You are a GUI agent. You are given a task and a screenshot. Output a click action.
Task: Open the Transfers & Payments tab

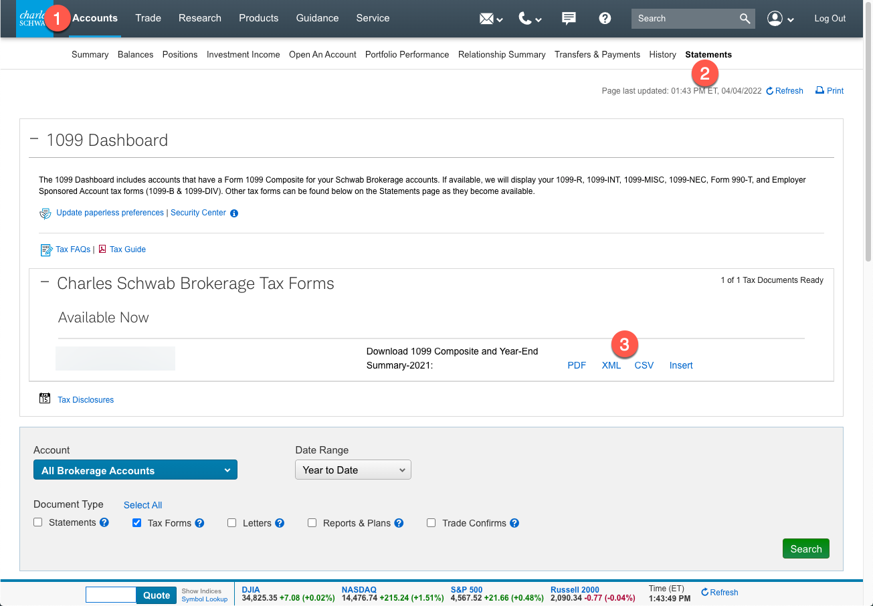[x=597, y=55]
